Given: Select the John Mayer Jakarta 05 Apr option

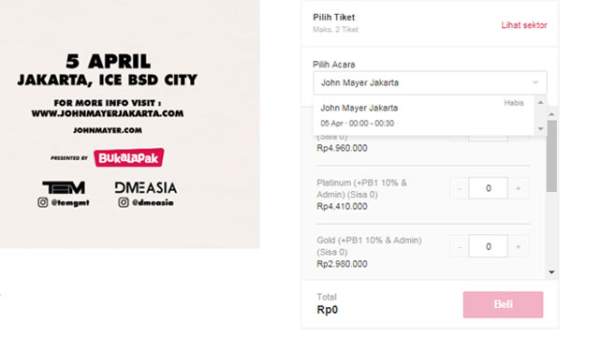Looking at the screenshot, I should tap(423, 115).
